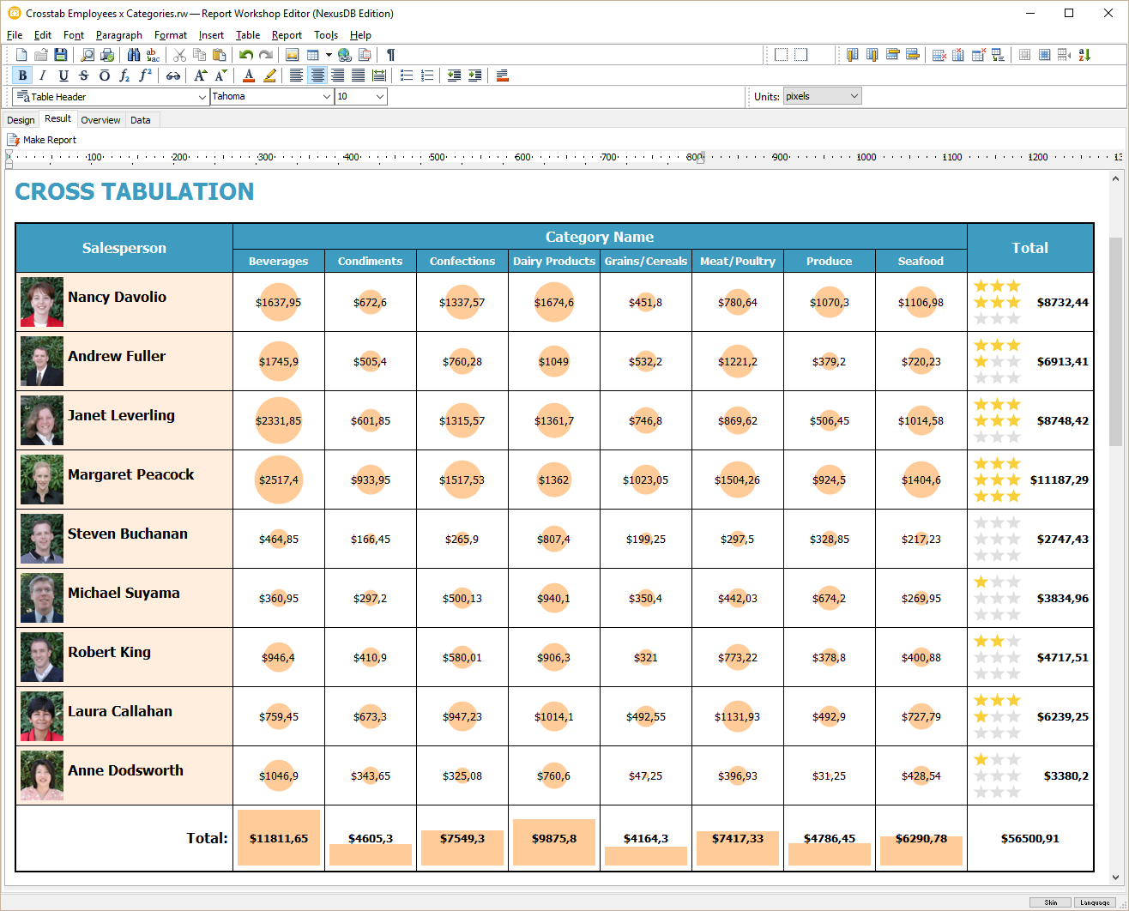Toggle Underline formatting
The width and height of the screenshot is (1129, 911).
(63, 75)
